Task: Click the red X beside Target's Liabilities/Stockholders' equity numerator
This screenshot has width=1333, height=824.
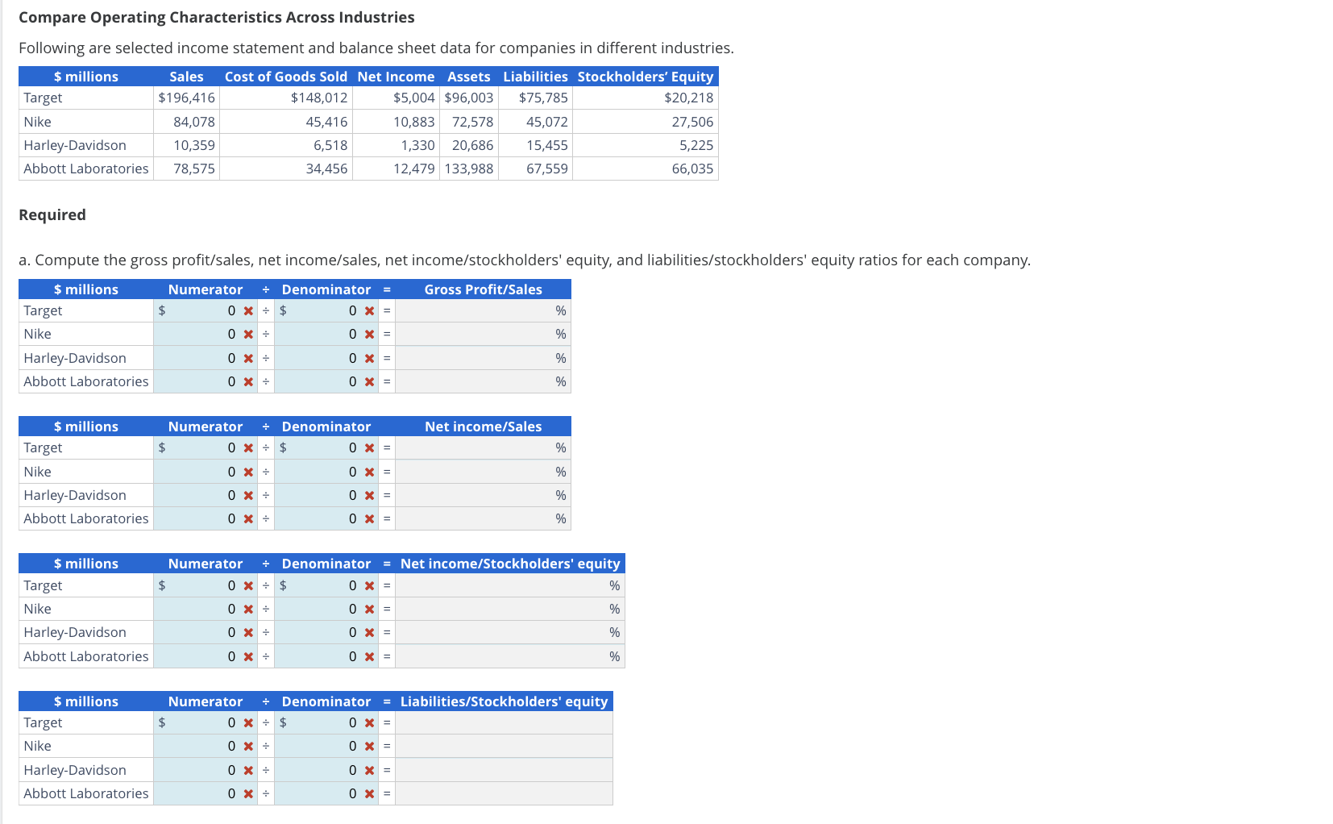Action: tap(247, 722)
